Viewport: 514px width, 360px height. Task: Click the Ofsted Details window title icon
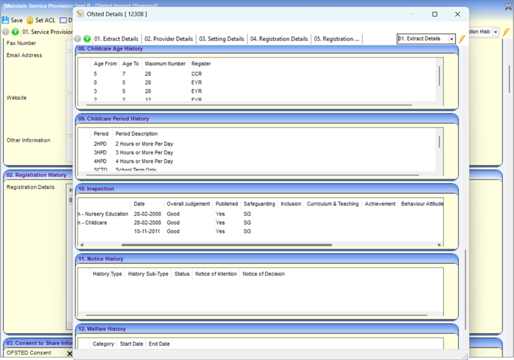[x=80, y=14]
